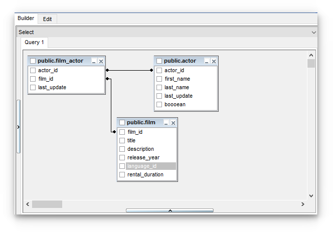
Task: Tick last_update in public.actor table
Action: coord(159,96)
